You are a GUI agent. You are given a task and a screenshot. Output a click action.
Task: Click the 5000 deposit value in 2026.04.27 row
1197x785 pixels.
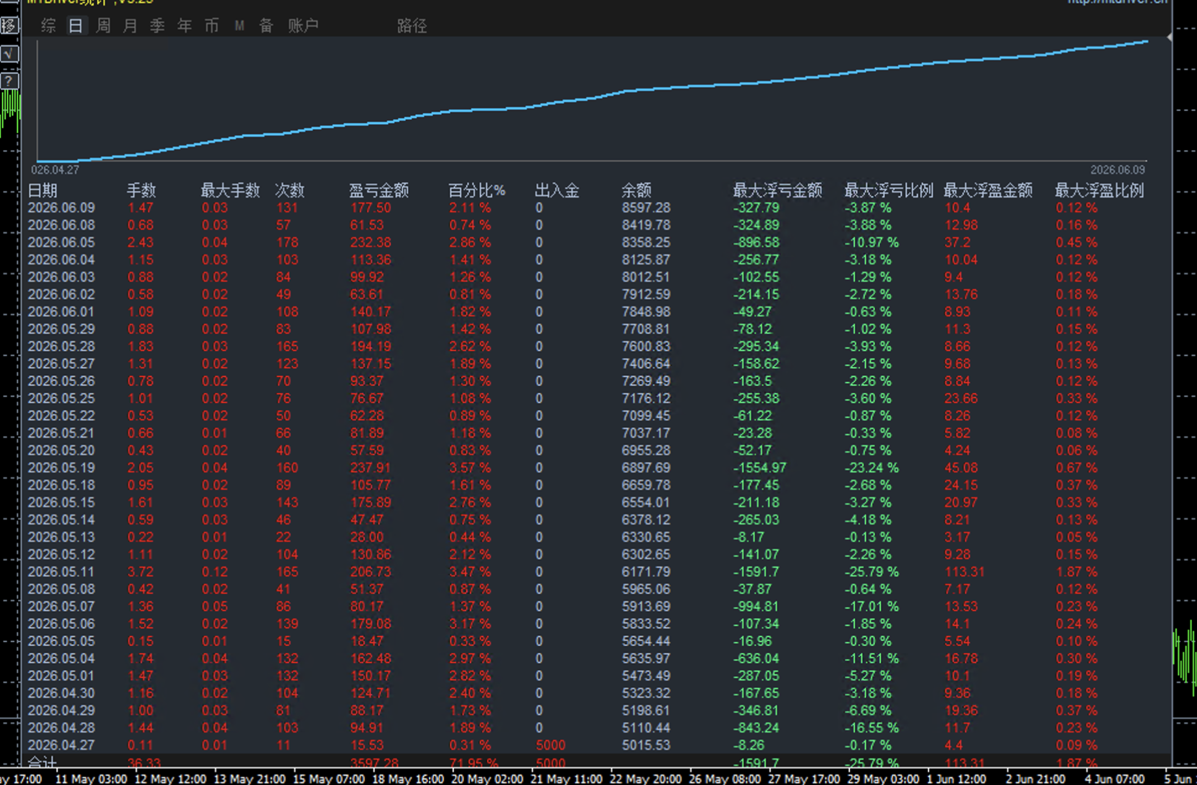point(550,745)
